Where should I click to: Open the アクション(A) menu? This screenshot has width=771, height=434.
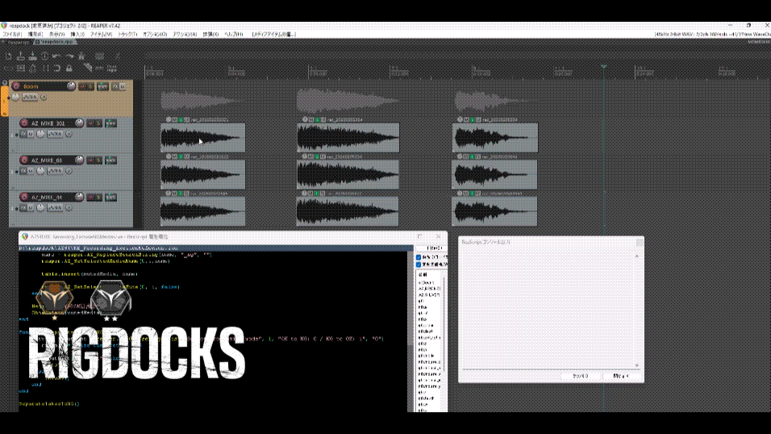tap(185, 35)
